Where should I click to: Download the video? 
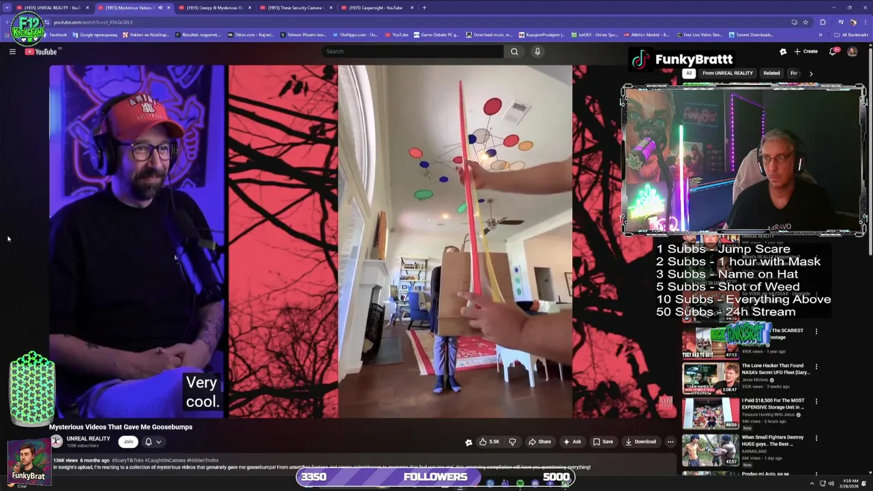coord(640,441)
